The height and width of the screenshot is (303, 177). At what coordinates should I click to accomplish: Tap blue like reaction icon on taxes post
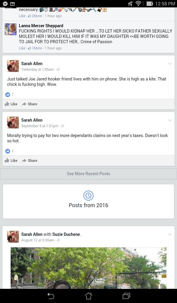[8, 151]
